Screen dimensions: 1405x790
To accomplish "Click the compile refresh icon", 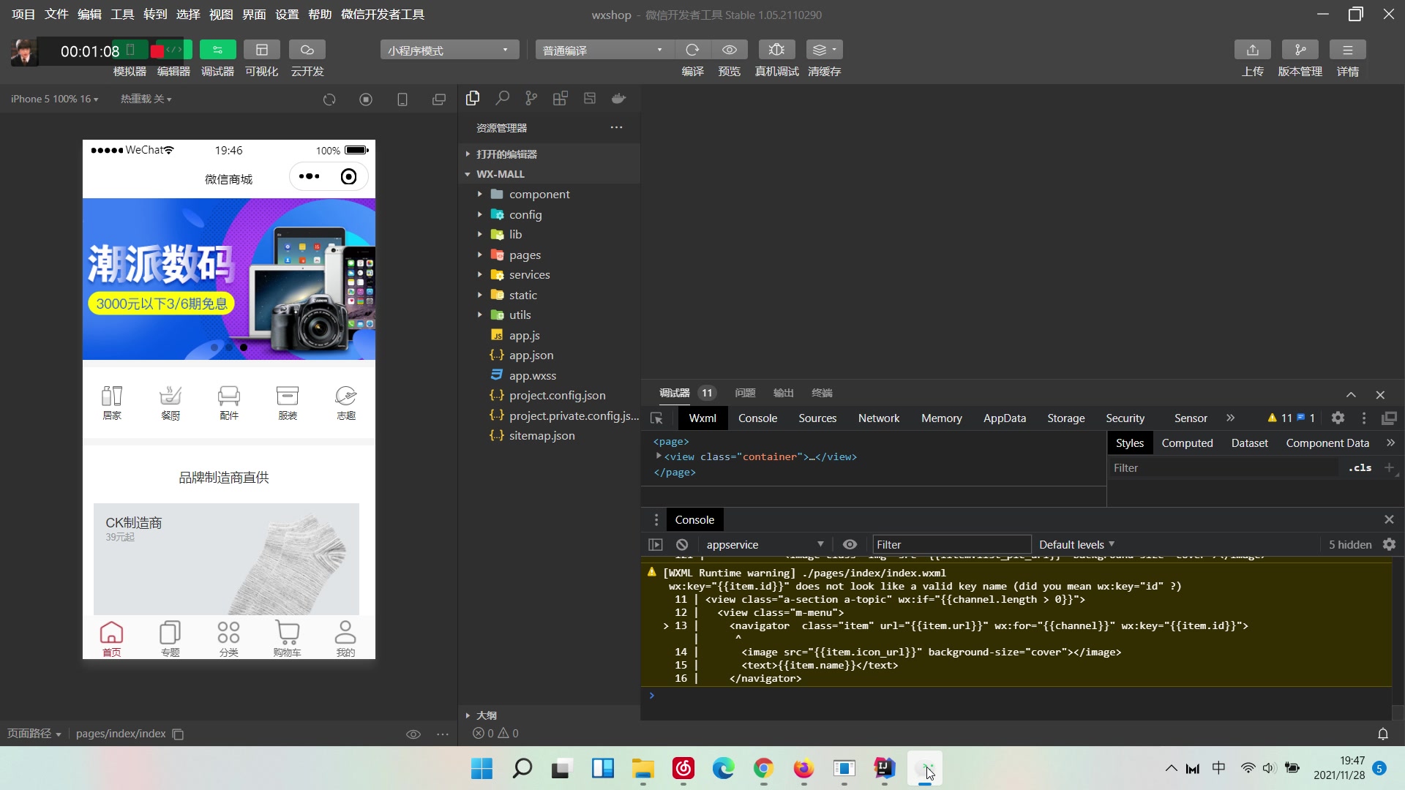I will [692, 50].
